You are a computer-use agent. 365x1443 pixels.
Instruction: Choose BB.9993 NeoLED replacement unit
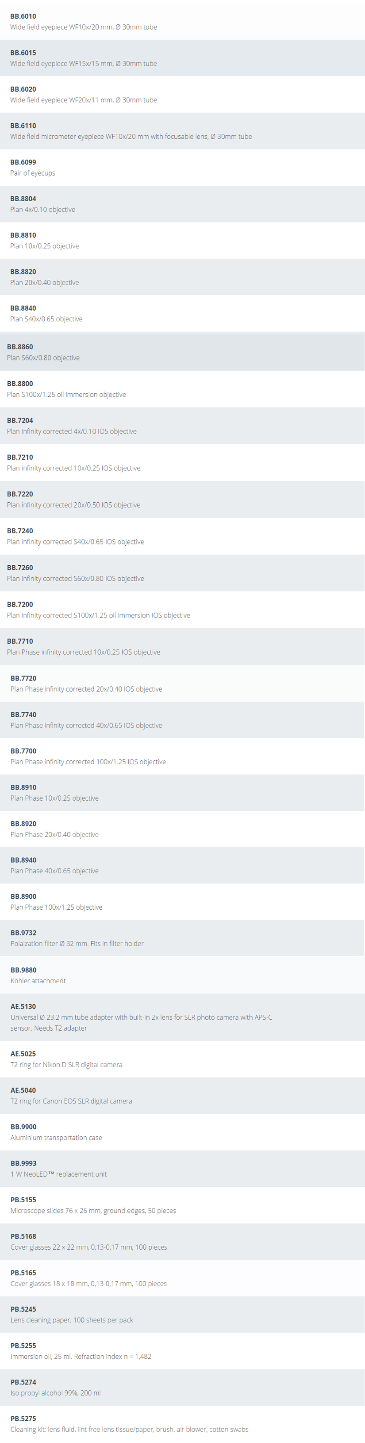(x=182, y=1169)
